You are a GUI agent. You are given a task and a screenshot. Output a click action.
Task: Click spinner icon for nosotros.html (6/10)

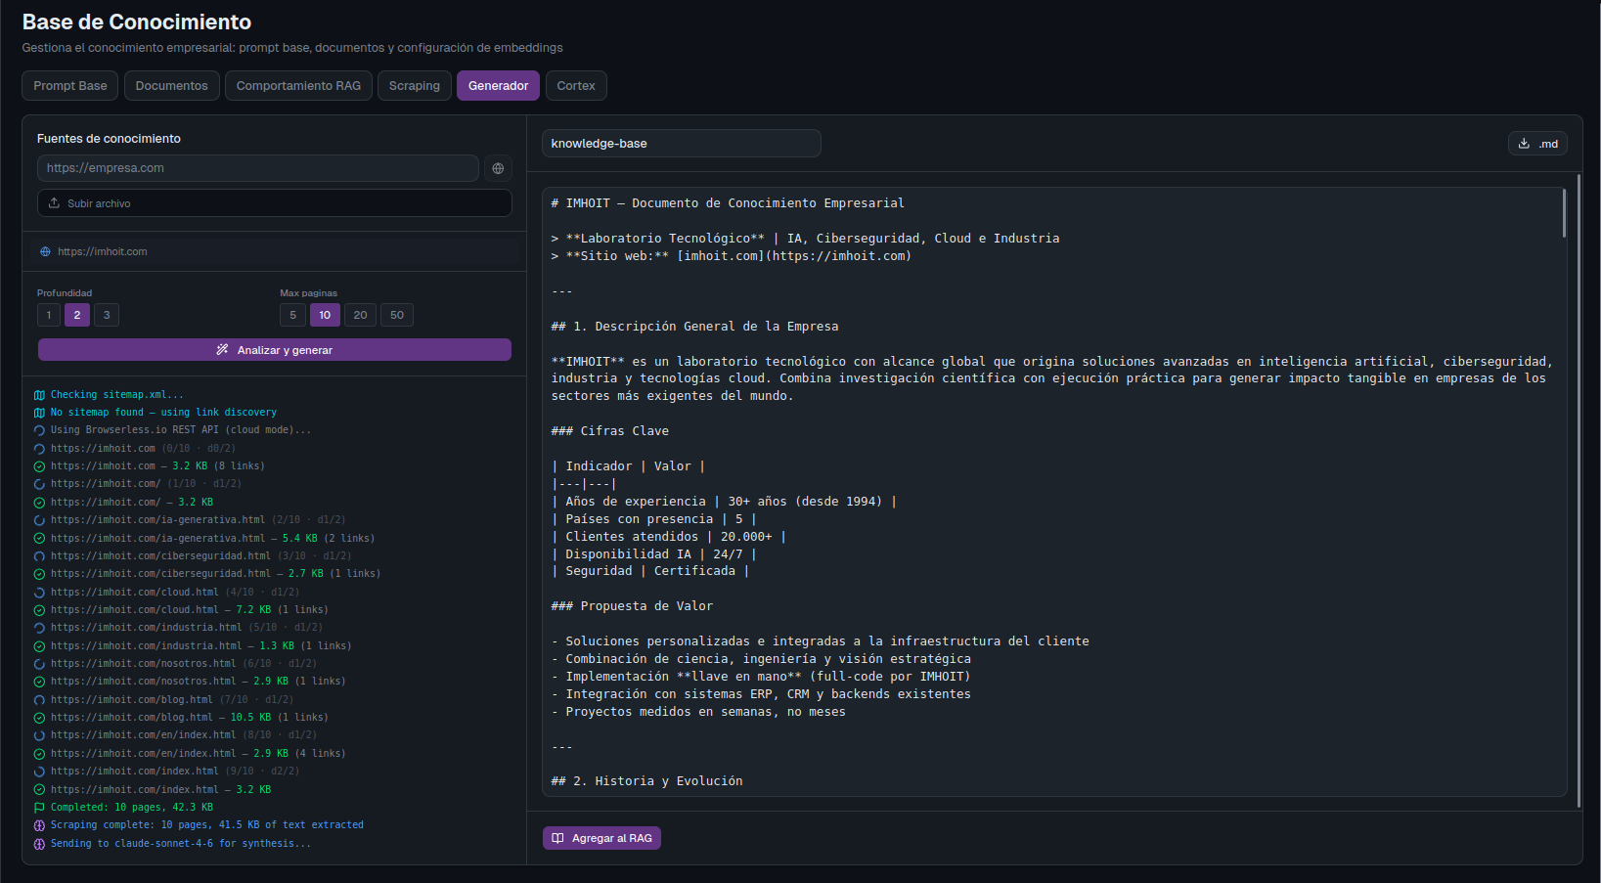[x=39, y=664]
